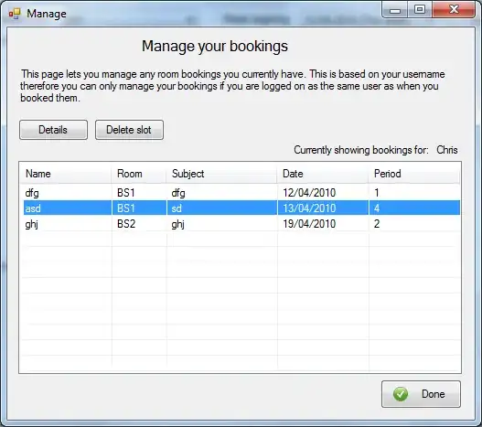This screenshot has width=482, height=427.
Task: Select the asd booking row
Action: point(241,208)
